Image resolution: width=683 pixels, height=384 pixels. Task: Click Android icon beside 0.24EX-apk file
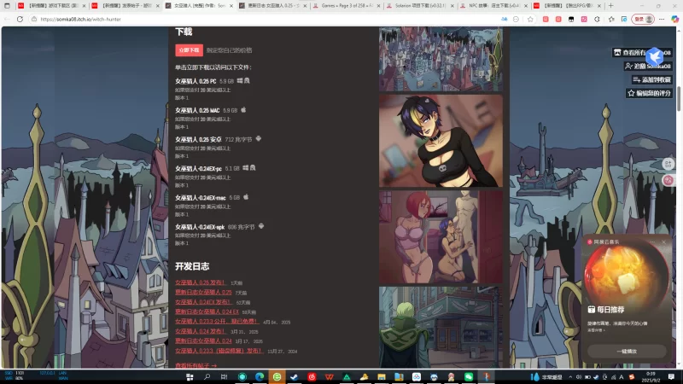pos(261,226)
